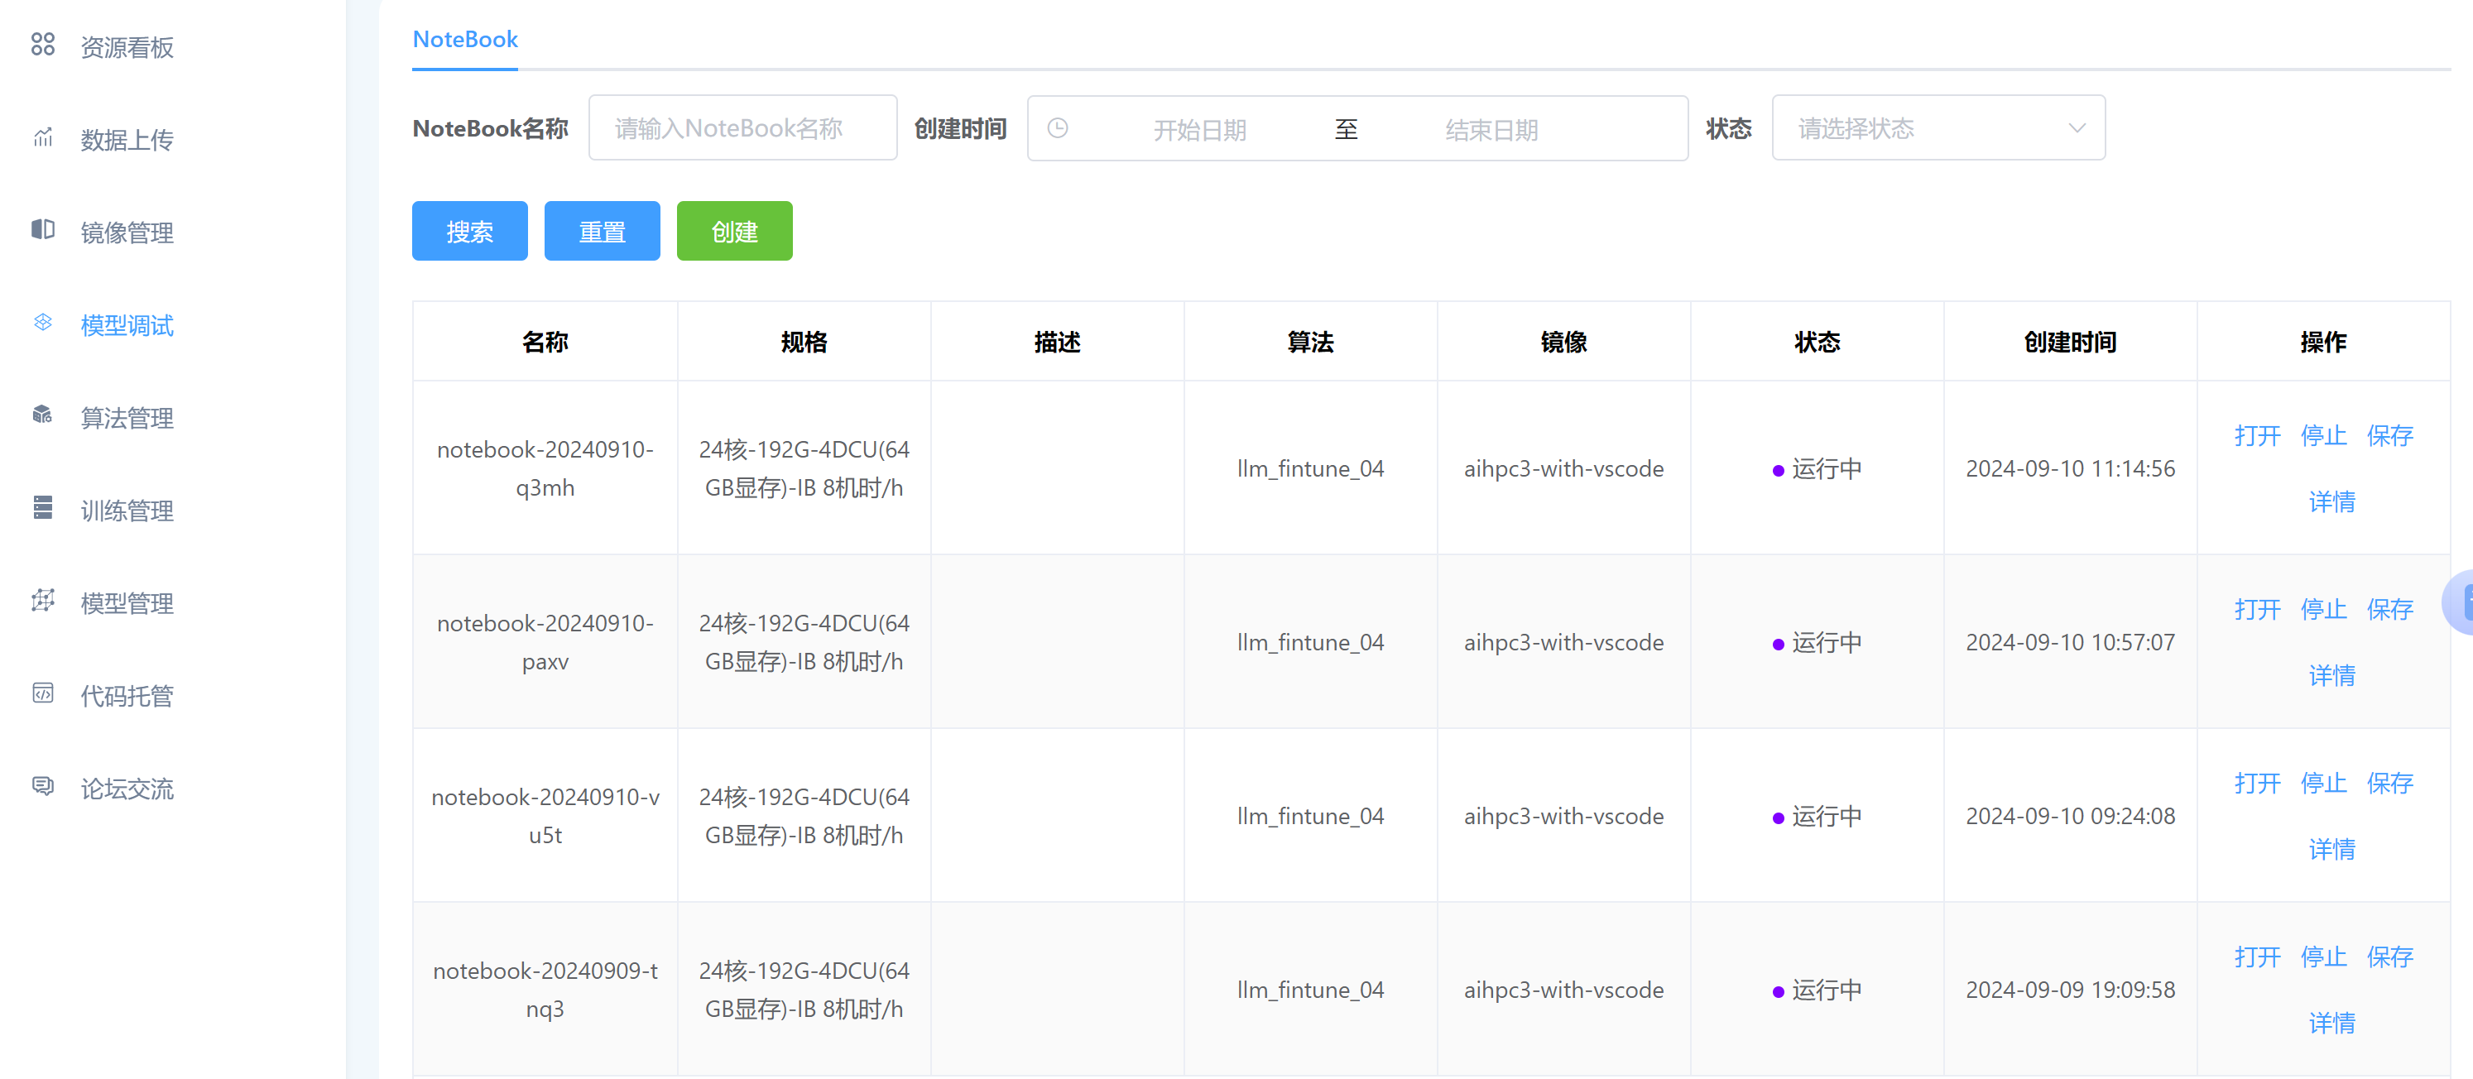Click 详情 for notebook-20240909-tnq3

point(2331,1023)
